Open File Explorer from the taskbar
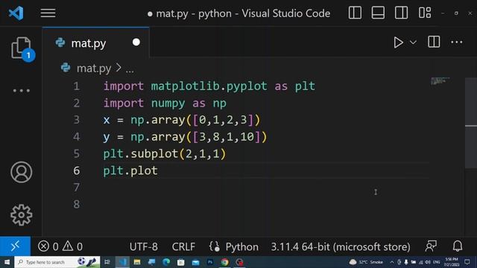This screenshot has height=268, width=477. coord(137,262)
